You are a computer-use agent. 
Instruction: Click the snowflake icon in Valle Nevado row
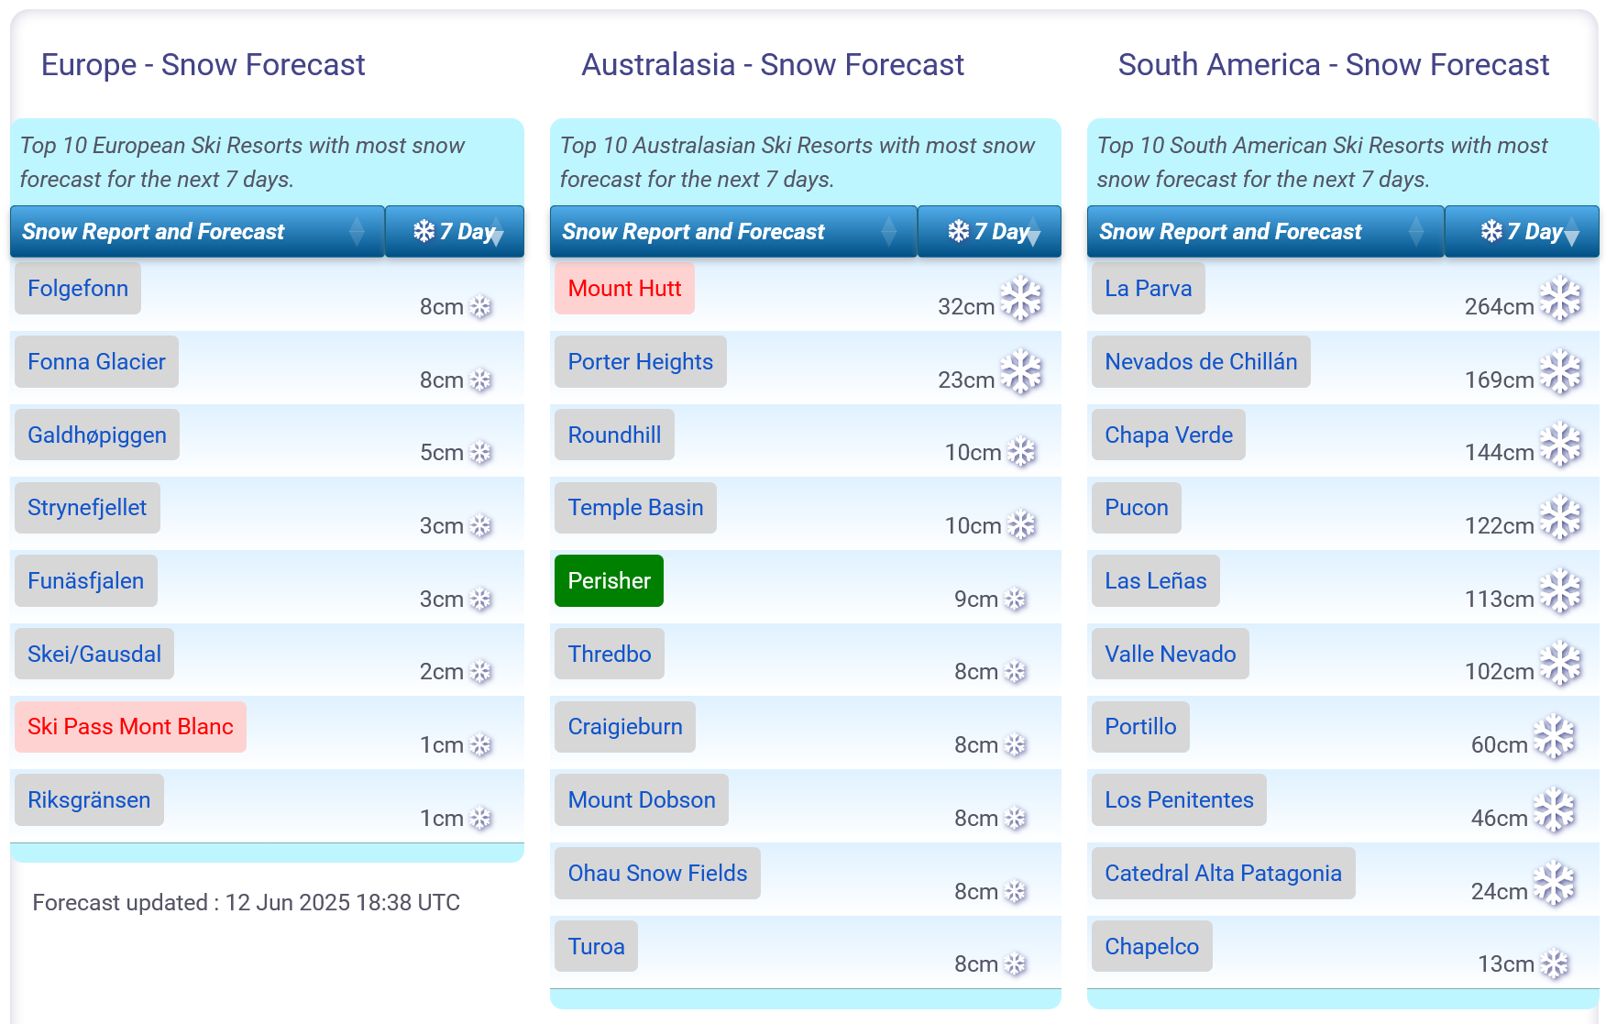1560,664
